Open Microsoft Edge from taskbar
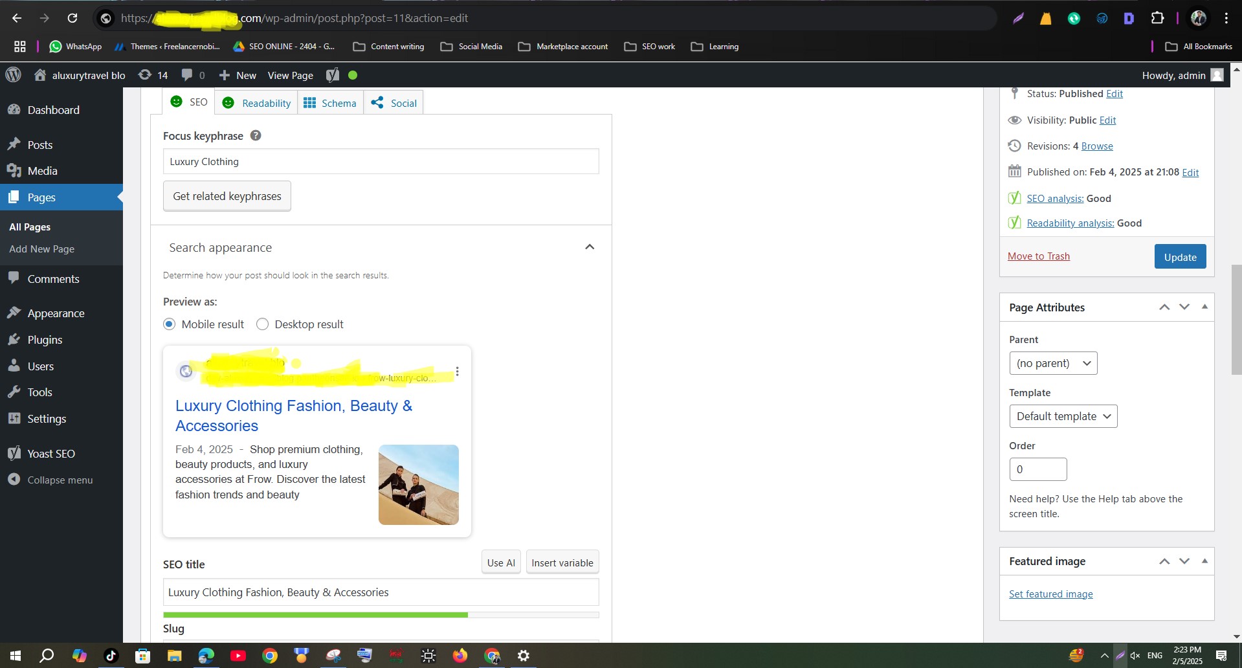The image size is (1242, 668). point(206,656)
